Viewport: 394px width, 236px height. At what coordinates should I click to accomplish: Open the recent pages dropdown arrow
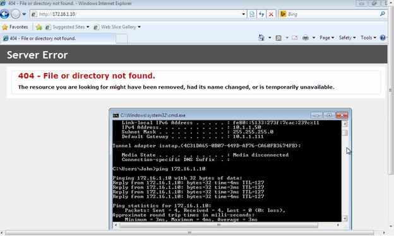click(x=24, y=14)
